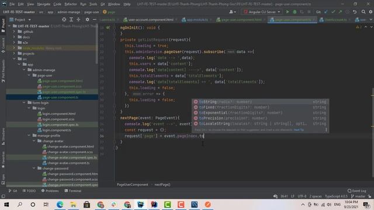This screenshot has height=210, width=374.
Task: Change UTF-8 file encoding in status bar
Action: click(302, 196)
